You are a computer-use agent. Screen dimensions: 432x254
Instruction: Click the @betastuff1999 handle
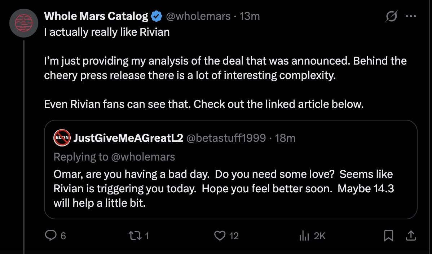click(226, 138)
